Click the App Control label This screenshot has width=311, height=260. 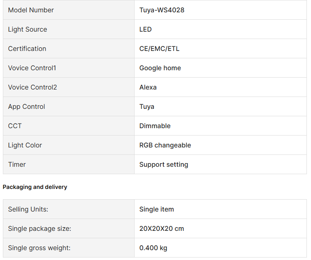(27, 106)
